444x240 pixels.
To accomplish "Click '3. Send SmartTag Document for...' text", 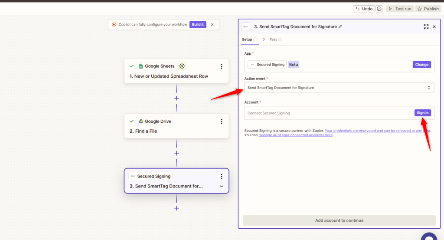I will 166,186.
